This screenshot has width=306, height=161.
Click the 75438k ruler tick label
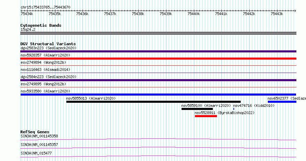138,14
